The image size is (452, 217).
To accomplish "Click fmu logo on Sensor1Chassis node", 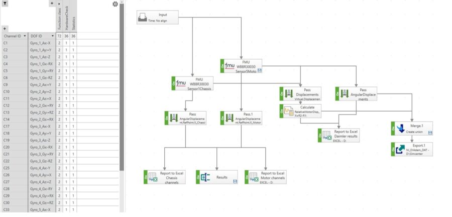I will tap(181, 83).
